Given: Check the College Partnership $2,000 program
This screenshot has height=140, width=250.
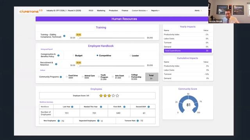Looking at the screenshot, I should pyautogui.click(x=129, y=77).
